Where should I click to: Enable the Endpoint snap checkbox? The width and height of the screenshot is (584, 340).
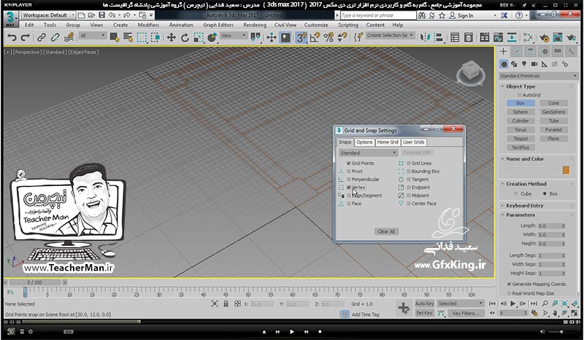(409, 188)
